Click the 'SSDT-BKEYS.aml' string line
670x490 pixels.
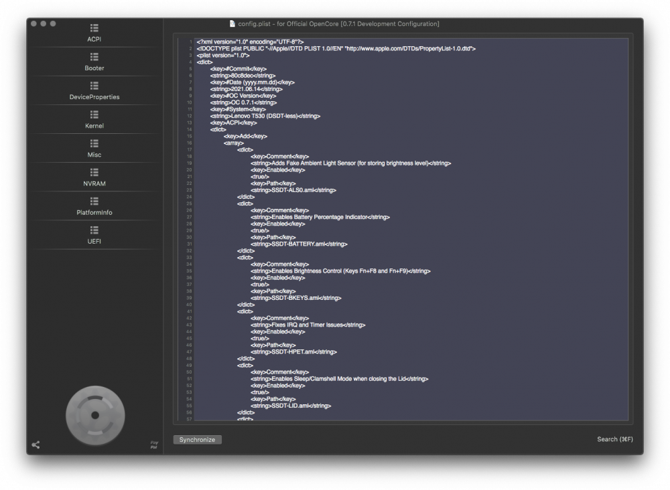[x=296, y=298]
